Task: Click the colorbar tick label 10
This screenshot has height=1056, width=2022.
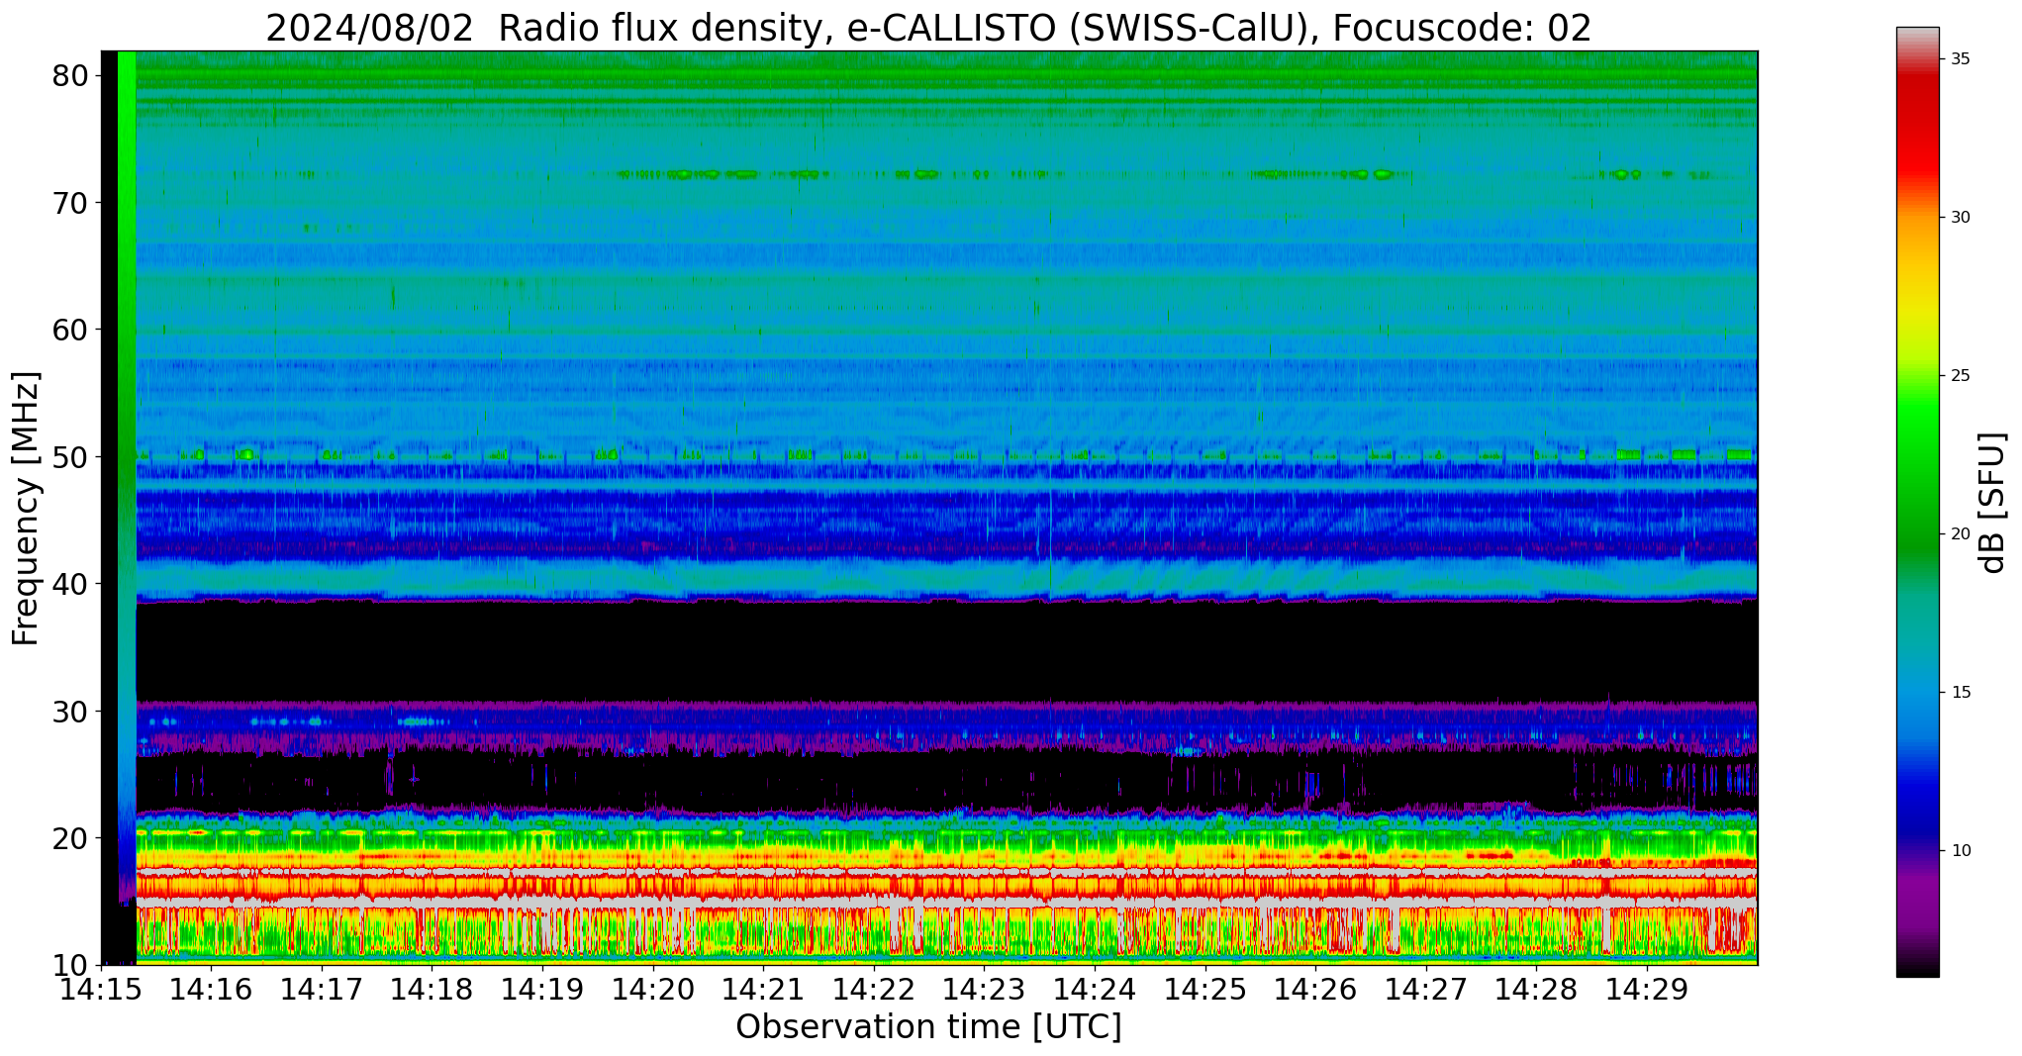Action: click(x=1960, y=851)
